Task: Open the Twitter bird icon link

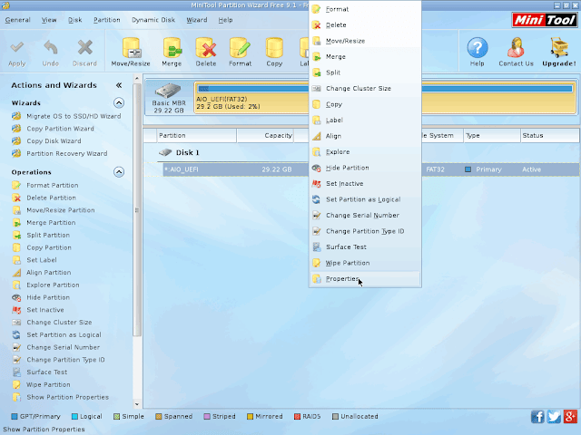Action: pos(554,417)
